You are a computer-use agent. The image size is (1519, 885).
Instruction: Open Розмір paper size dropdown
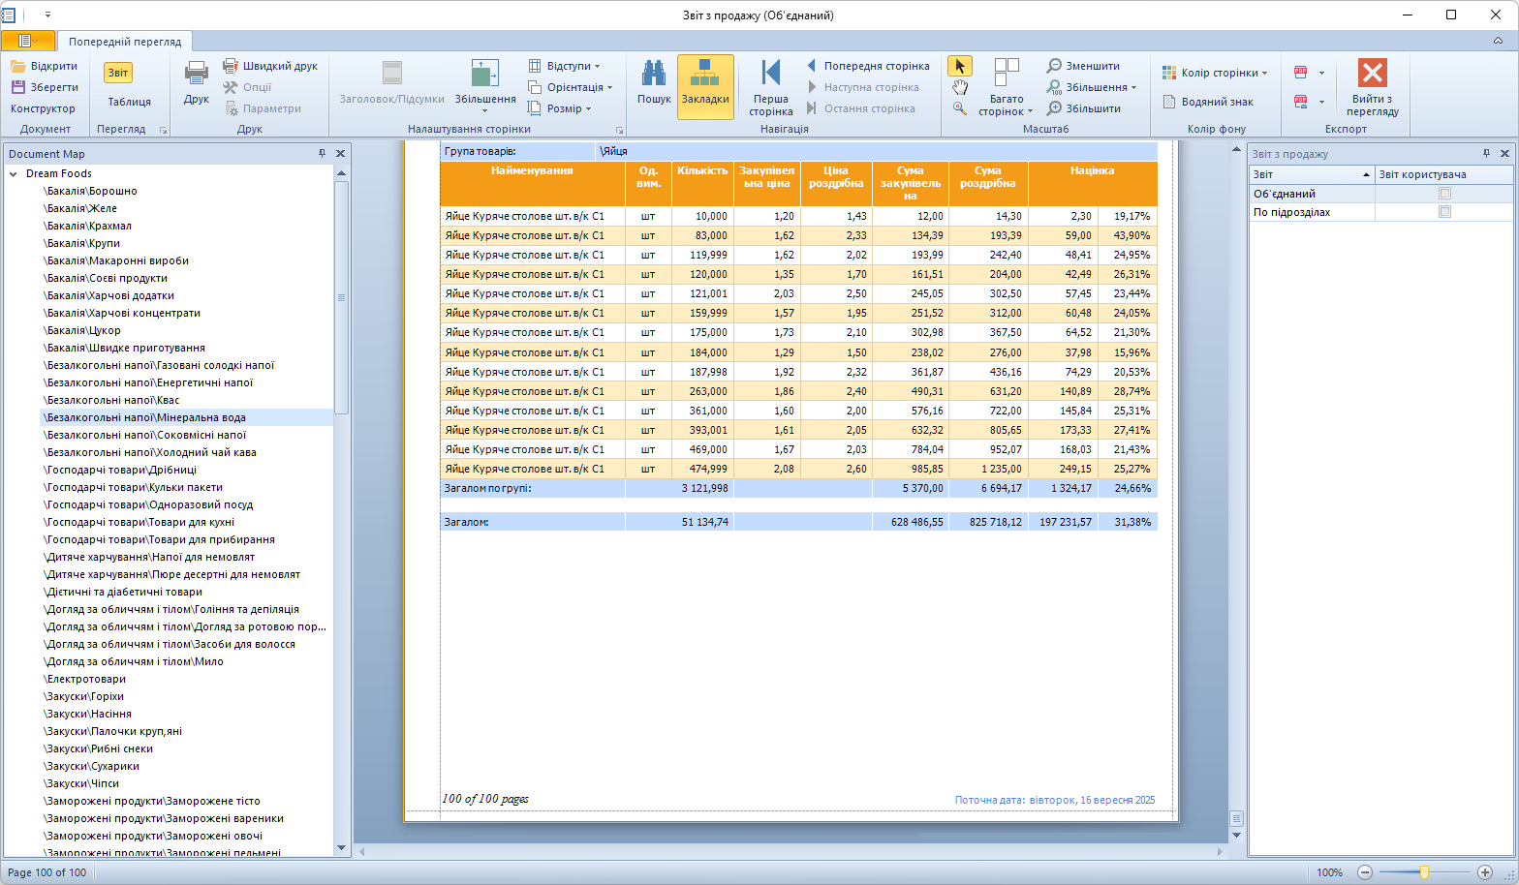pos(559,108)
